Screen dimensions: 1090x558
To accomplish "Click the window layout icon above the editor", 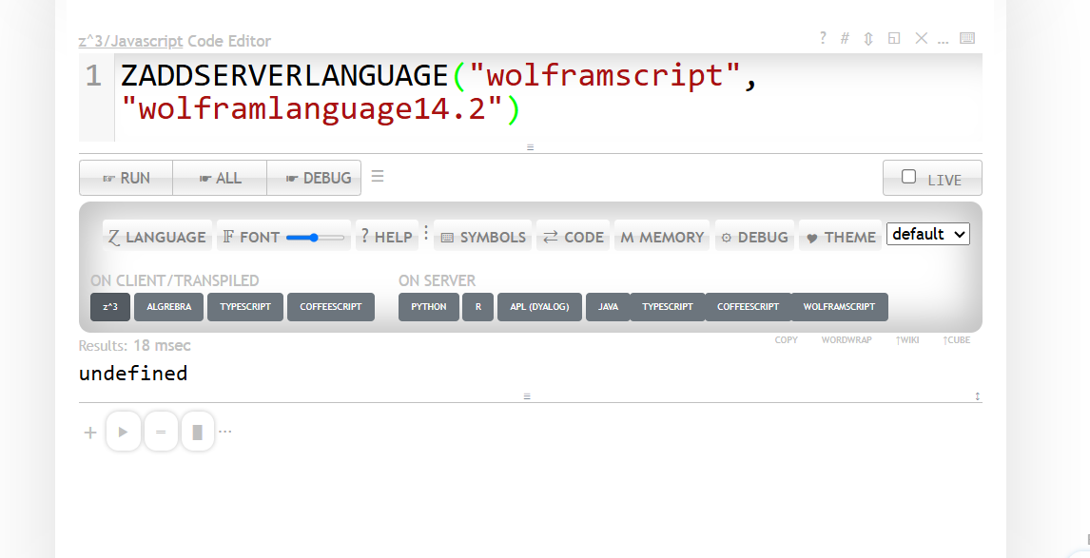I will (x=894, y=38).
